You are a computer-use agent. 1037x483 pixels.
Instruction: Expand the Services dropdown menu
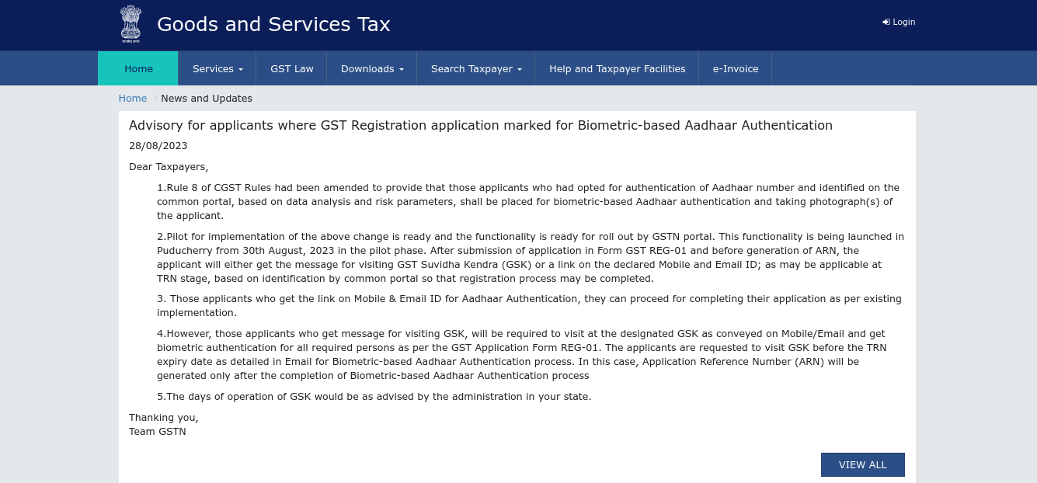(x=217, y=68)
